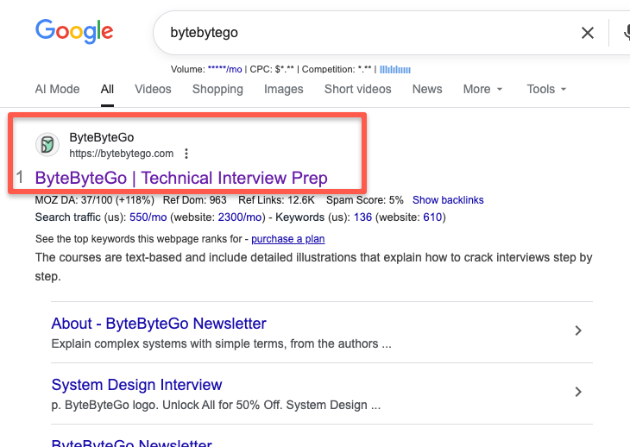Click MOZ DA: 37/100 metric text
Image resolution: width=630 pixels, height=447 pixels.
[x=94, y=200]
